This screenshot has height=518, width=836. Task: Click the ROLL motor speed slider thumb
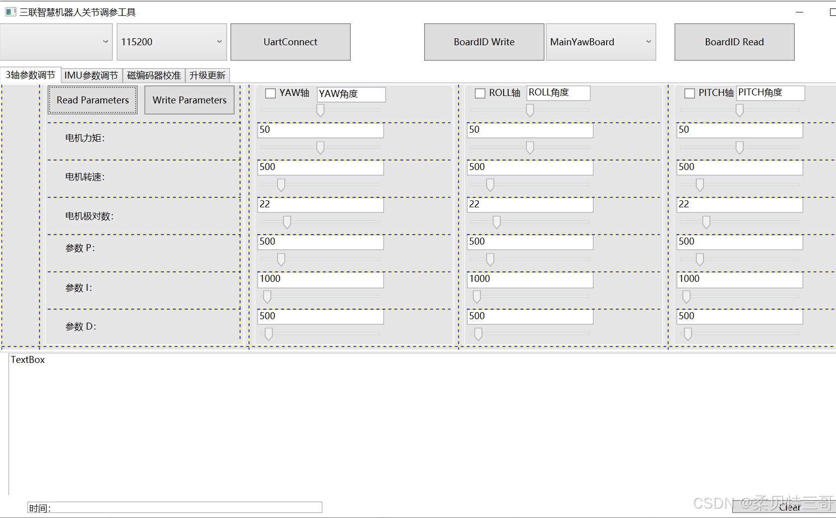pos(490,185)
